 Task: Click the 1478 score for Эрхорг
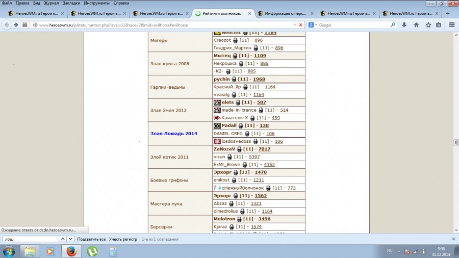(x=261, y=172)
